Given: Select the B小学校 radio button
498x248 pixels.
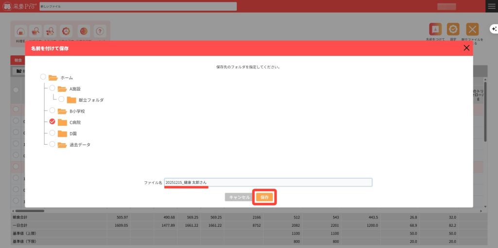Looking at the screenshot, I should pyautogui.click(x=52, y=111).
